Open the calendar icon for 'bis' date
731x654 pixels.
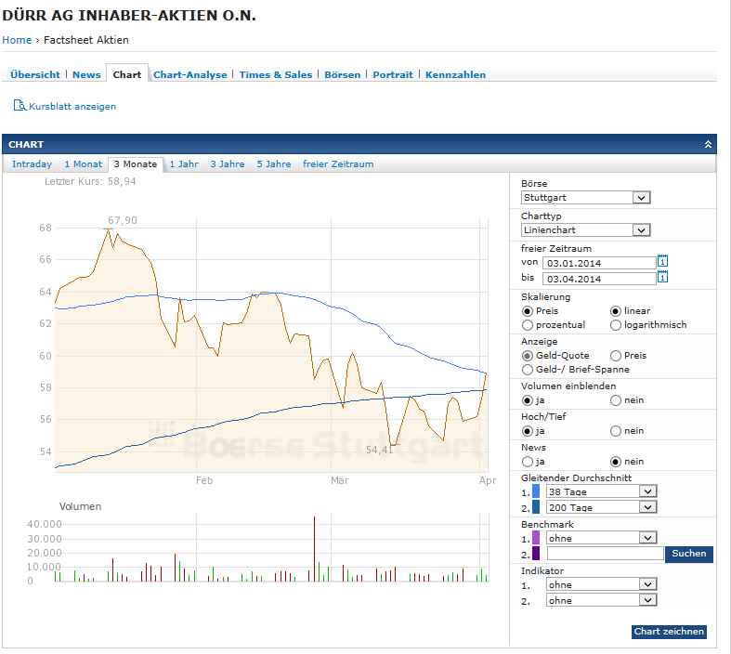coord(662,278)
